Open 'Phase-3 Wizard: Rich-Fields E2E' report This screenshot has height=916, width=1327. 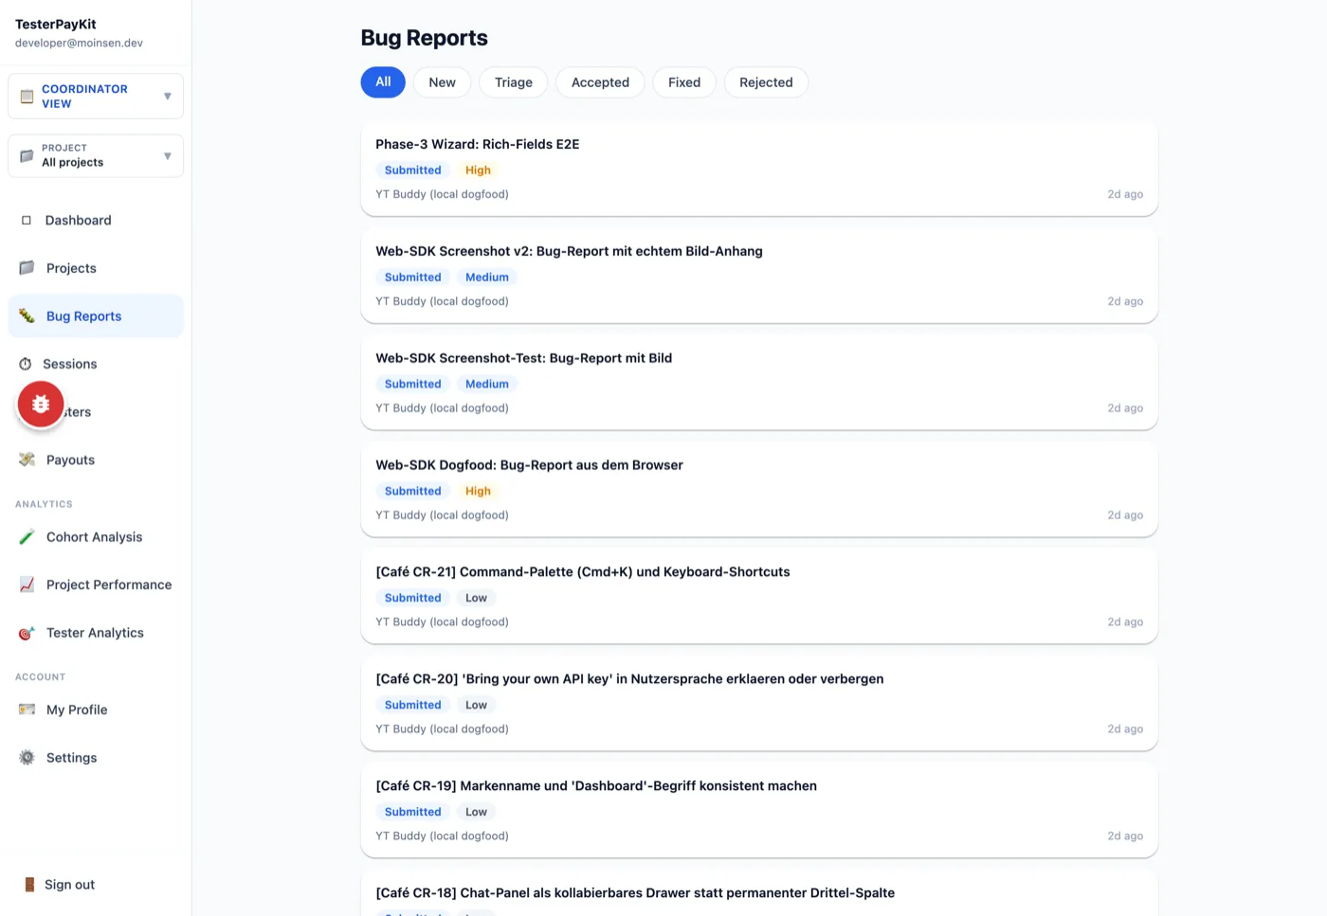click(x=759, y=169)
